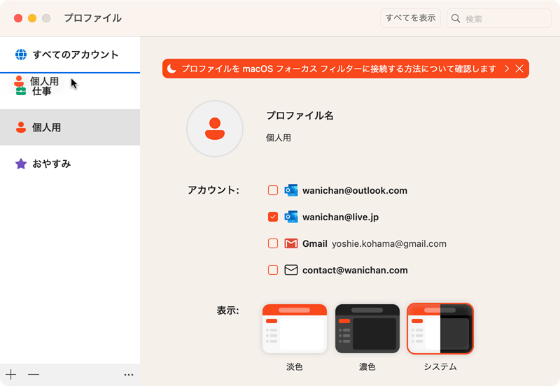The width and height of the screenshot is (560, 386).
Task: Click the green briefcase icon beside 仕事
Action: [x=21, y=92]
